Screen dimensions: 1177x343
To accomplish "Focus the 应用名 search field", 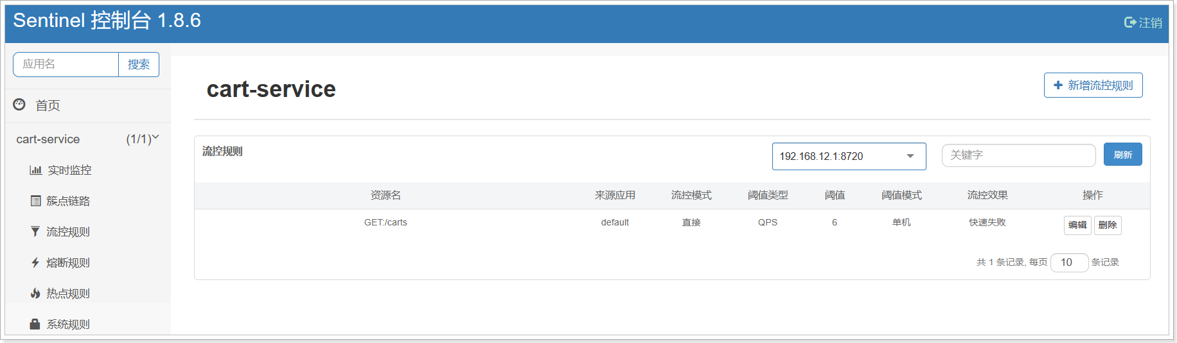I will pyautogui.click(x=66, y=64).
